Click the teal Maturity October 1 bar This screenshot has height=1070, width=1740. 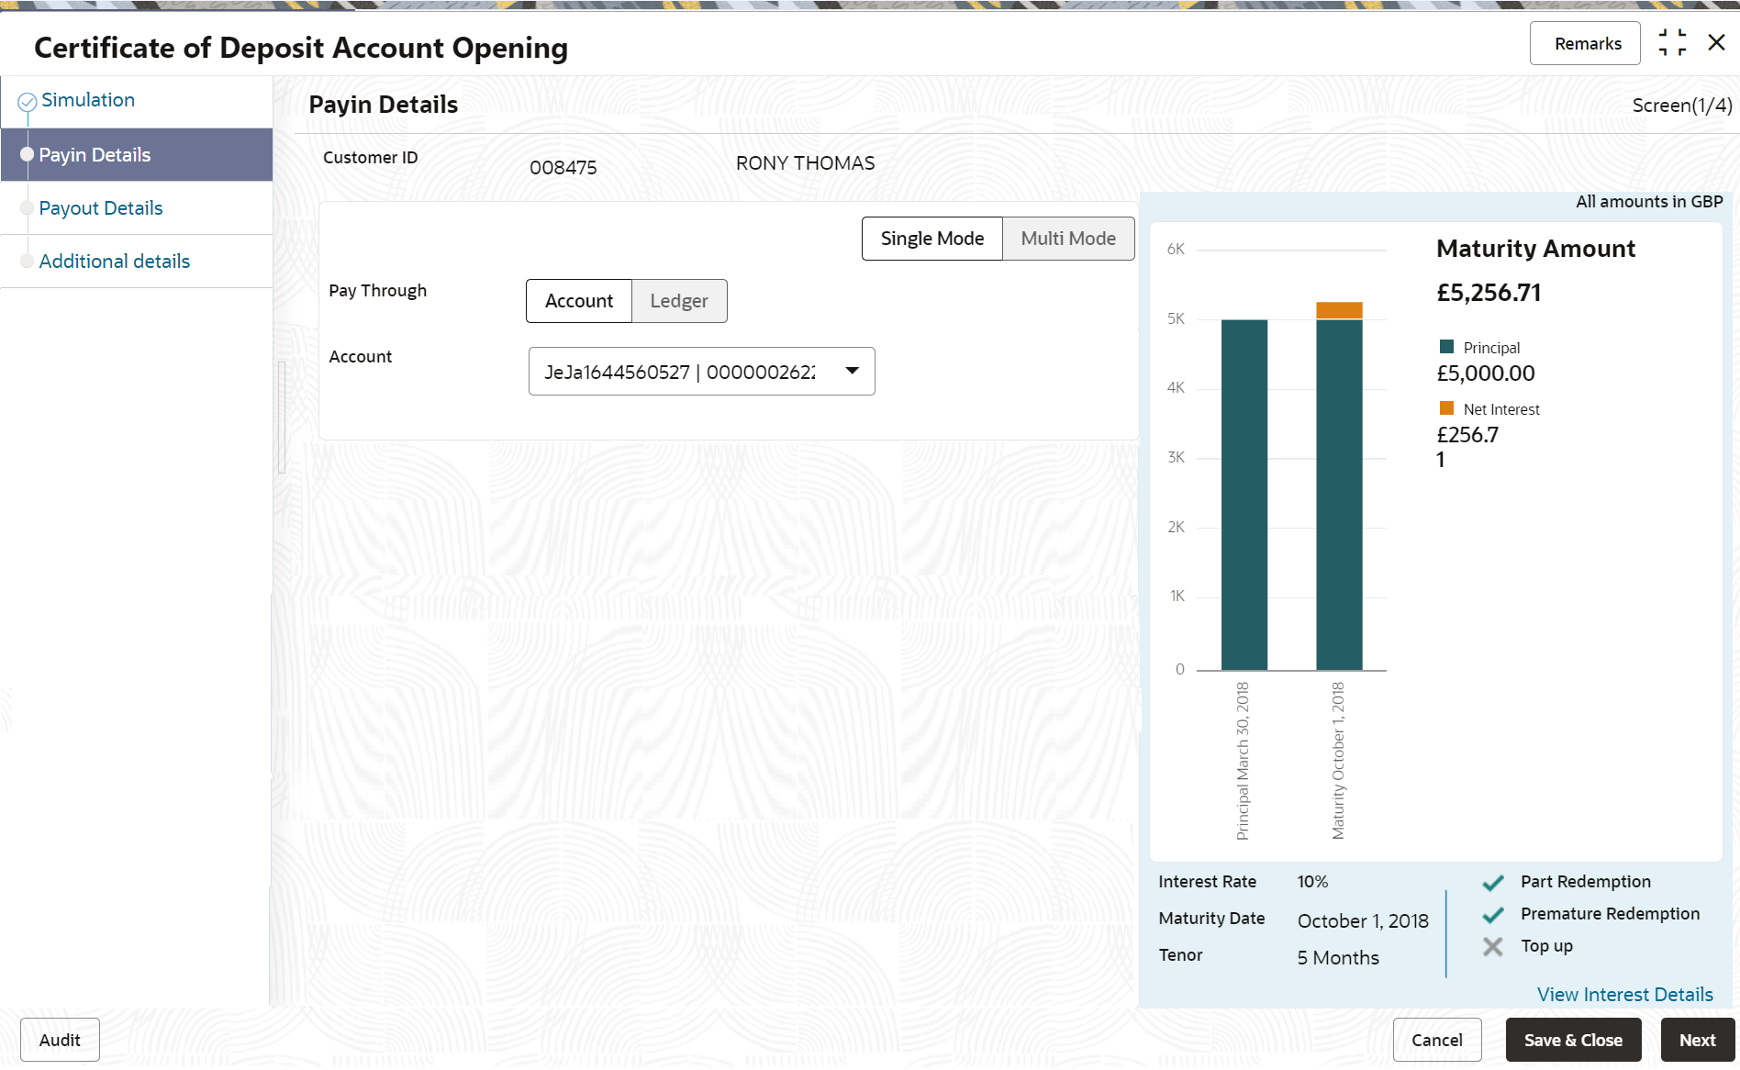tap(1339, 496)
